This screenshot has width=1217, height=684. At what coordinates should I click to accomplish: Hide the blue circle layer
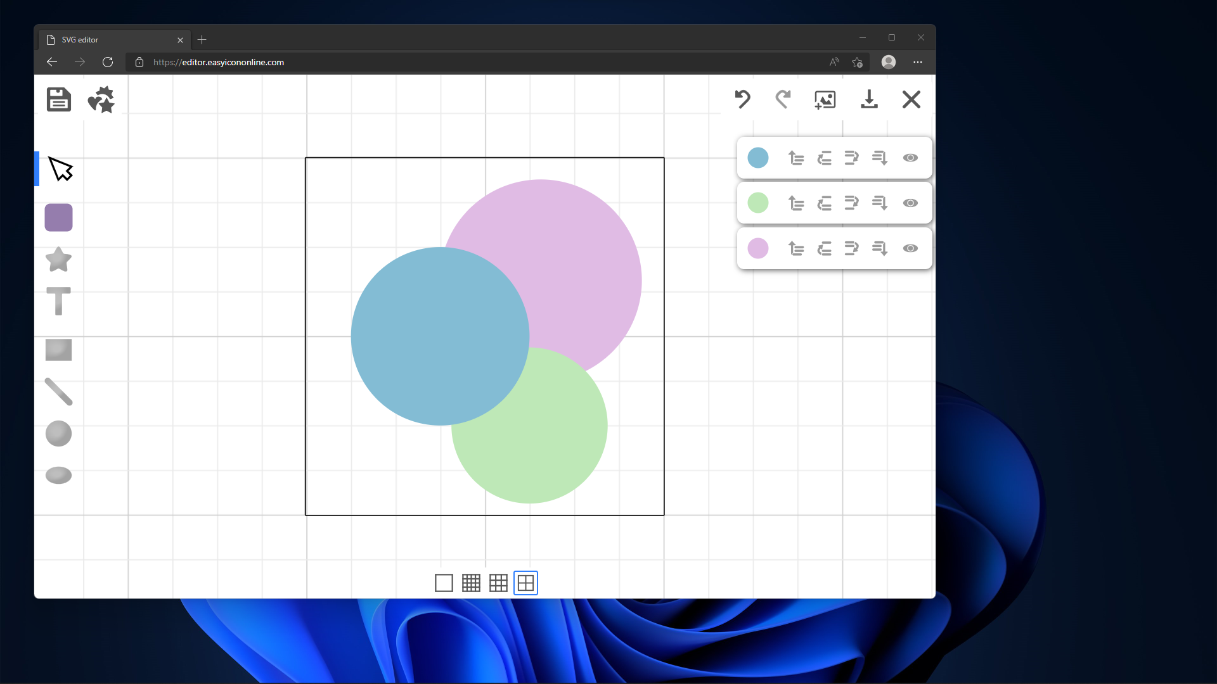(x=910, y=158)
